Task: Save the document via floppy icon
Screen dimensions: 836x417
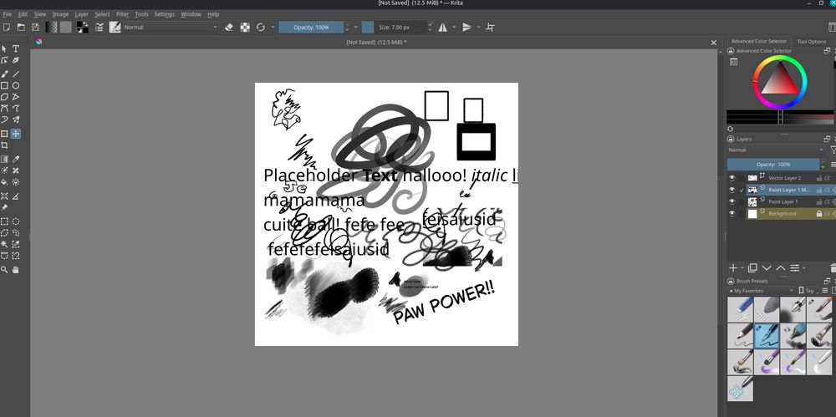Action: pyautogui.click(x=35, y=28)
